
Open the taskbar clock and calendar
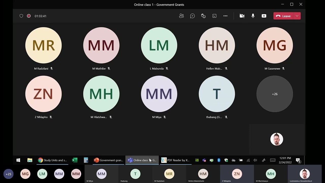tap(285, 160)
